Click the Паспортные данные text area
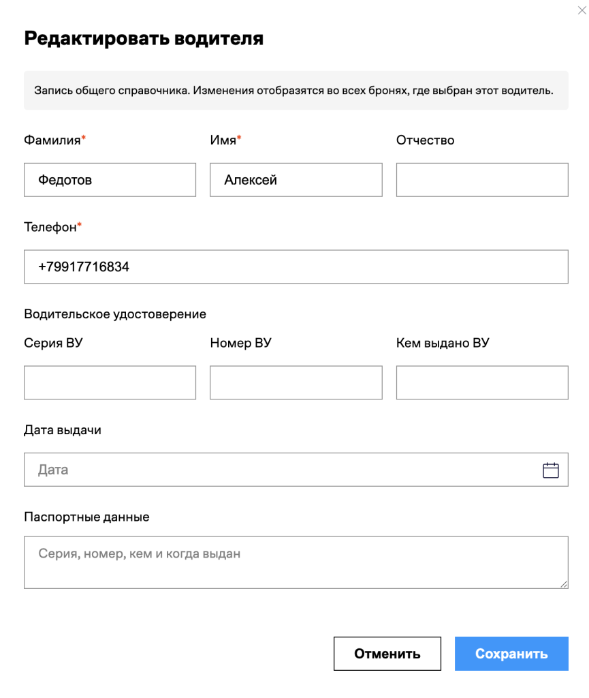The width and height of the screenshot is (589, 698). [x=296, y=562]
